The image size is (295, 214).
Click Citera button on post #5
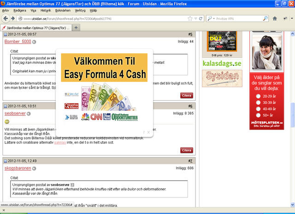(x=186, y=95)
